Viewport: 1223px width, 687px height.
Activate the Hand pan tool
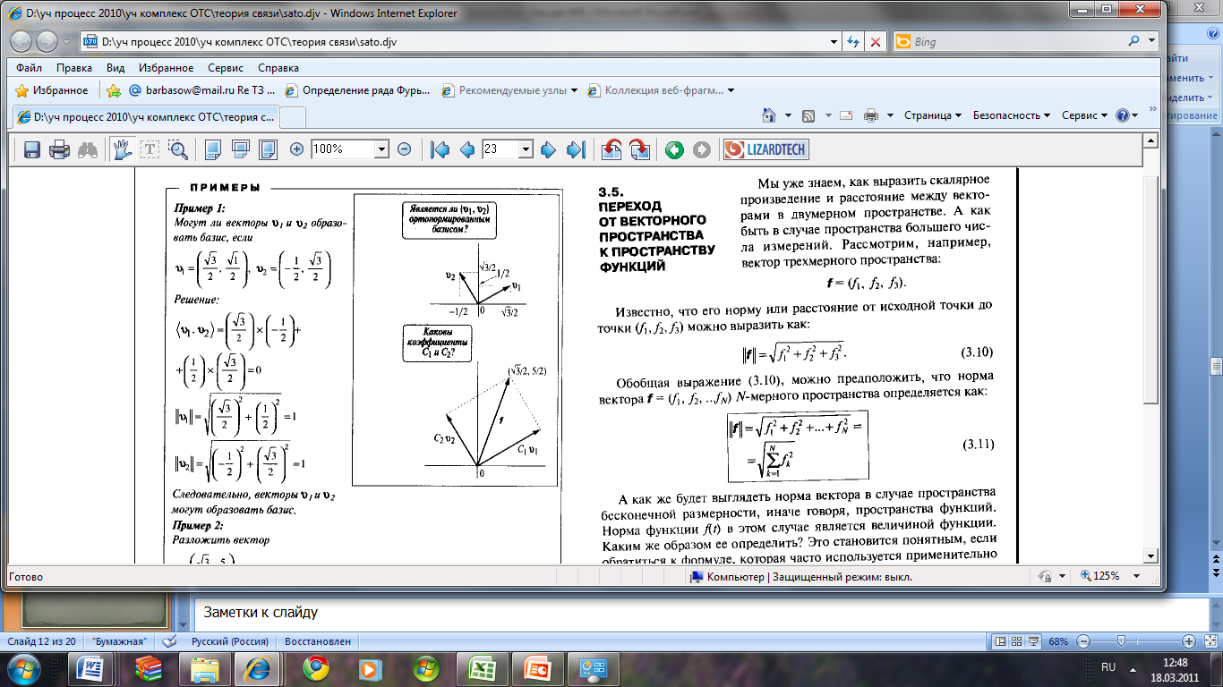pos(121,149)
